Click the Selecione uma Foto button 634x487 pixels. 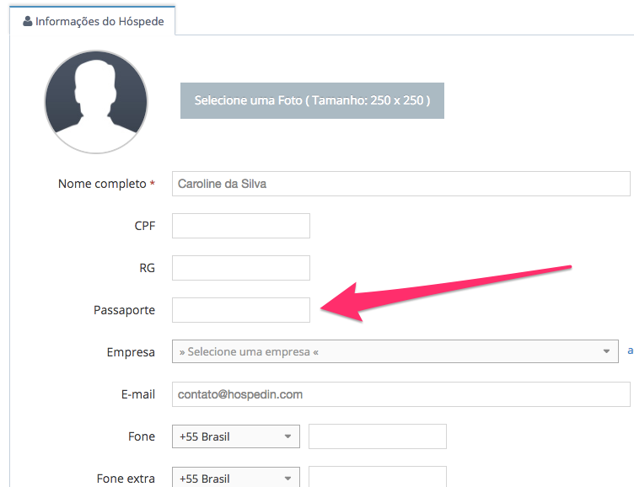(x=312, y=100)
